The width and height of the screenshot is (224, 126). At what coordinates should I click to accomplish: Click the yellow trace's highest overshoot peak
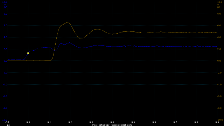[68, 22]
